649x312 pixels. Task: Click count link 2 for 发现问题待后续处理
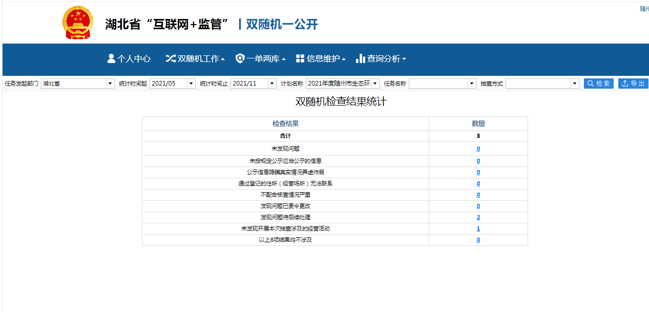point(478,218)
